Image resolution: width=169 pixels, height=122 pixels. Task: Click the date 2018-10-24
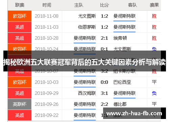click(47, 49)
